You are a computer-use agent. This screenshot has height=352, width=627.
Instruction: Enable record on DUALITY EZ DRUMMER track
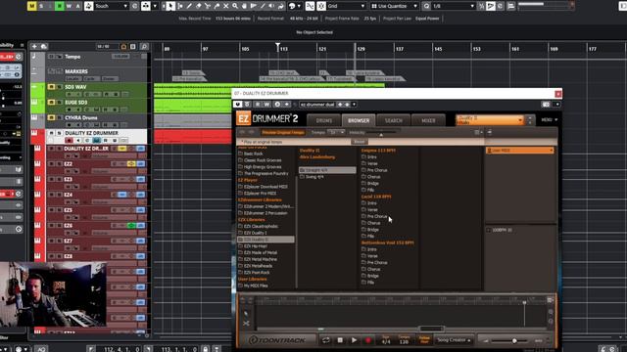[x=69, y=141]
